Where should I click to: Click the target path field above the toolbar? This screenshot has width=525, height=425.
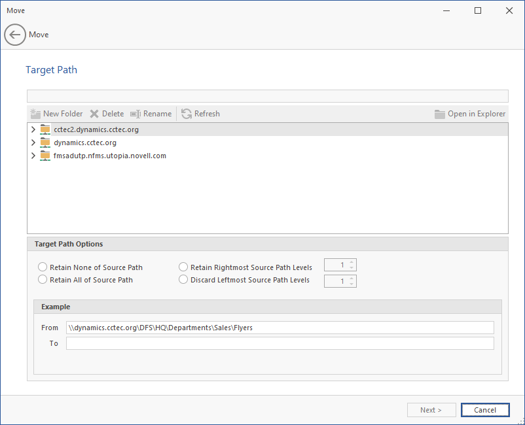pyautogui.click(x=267, y=96)
